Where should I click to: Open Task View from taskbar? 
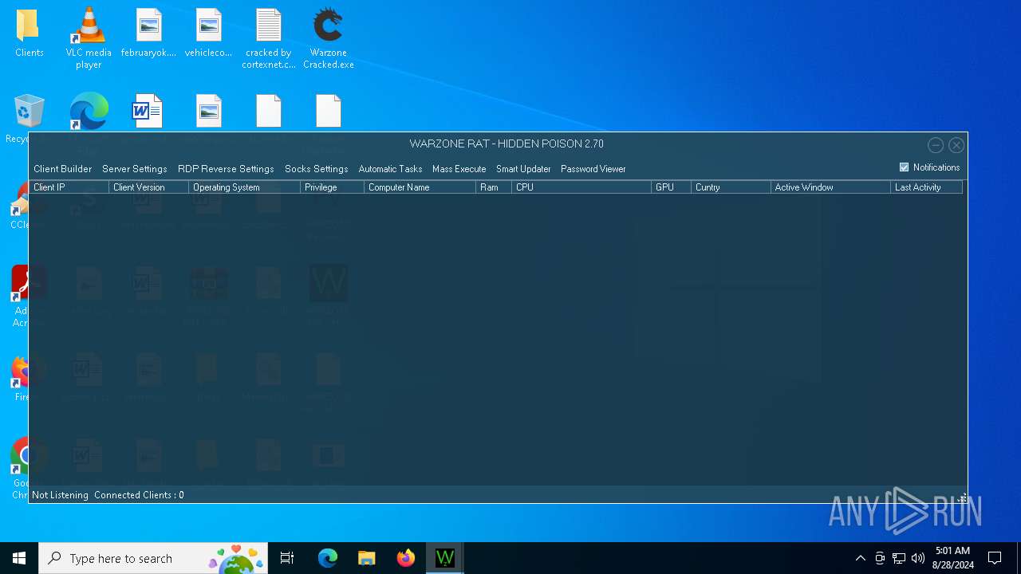coord(287,558)
